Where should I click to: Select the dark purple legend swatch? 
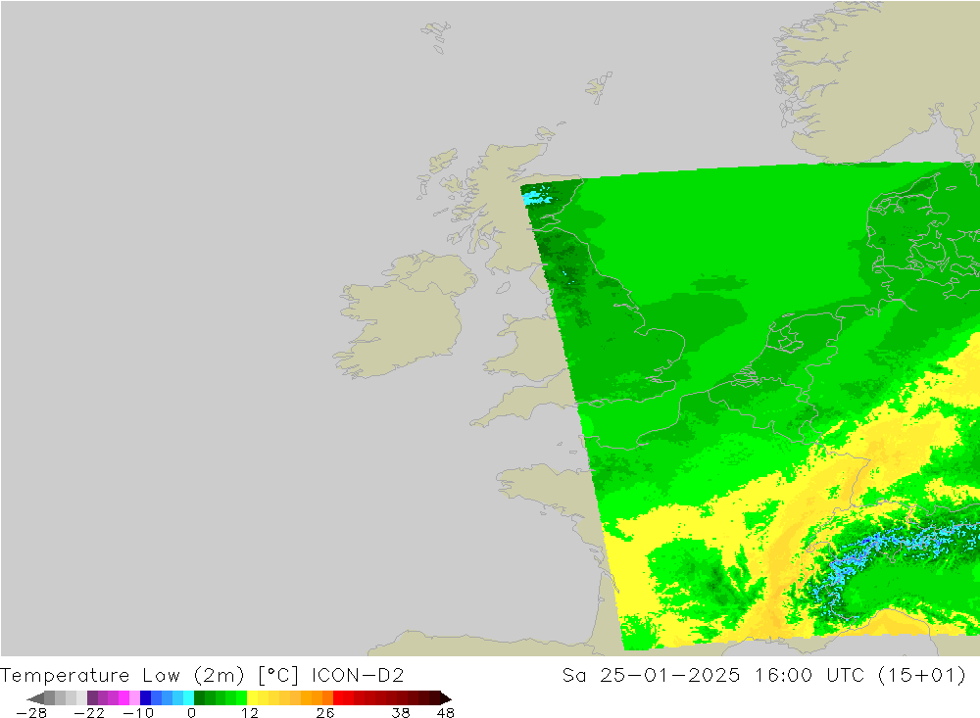coord(92,698)
